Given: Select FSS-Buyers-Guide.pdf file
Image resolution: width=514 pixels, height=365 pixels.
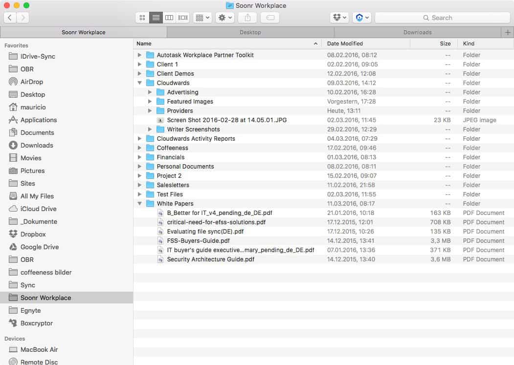Looking at the screenshot, I should [x=324, y=241].
